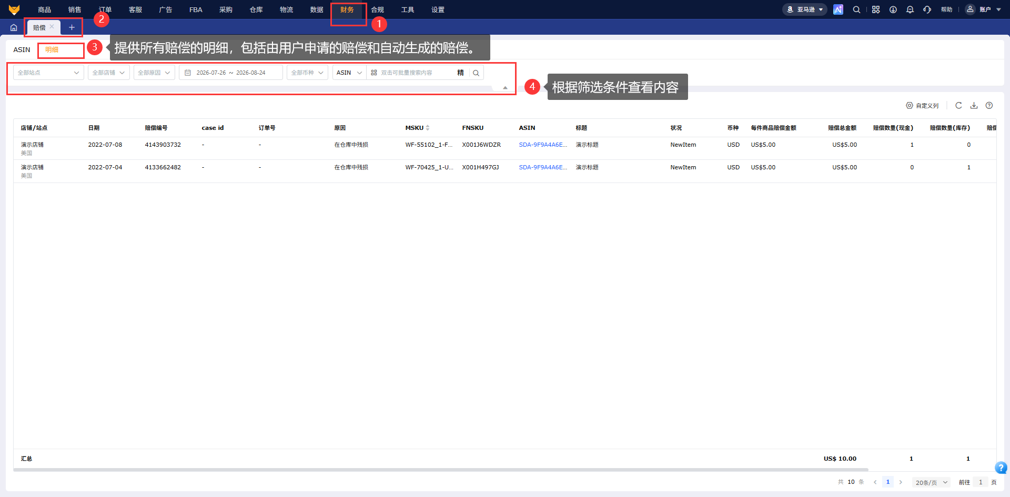Collapse the filter panel with the up arrow
This screenshot has width=1010, height=497.
tap(505, 88)
